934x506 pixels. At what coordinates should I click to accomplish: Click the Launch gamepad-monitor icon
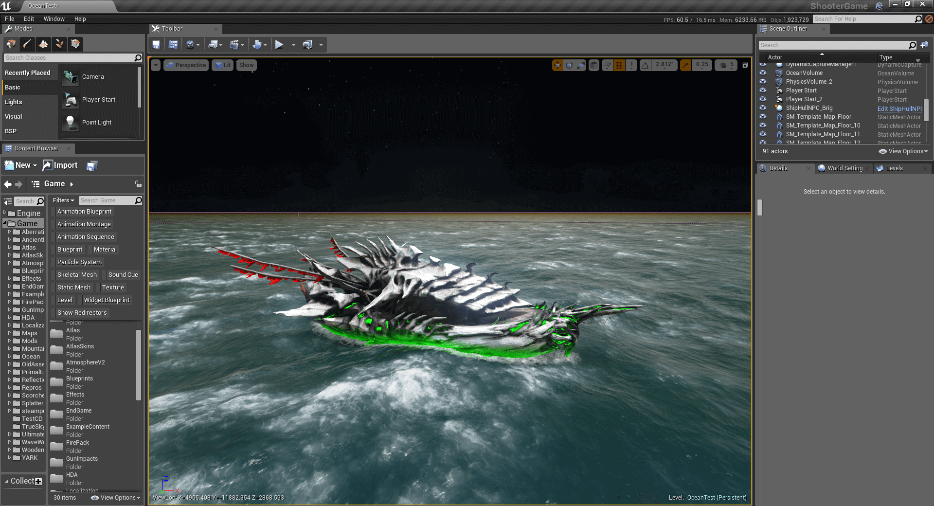coord(307,45)
